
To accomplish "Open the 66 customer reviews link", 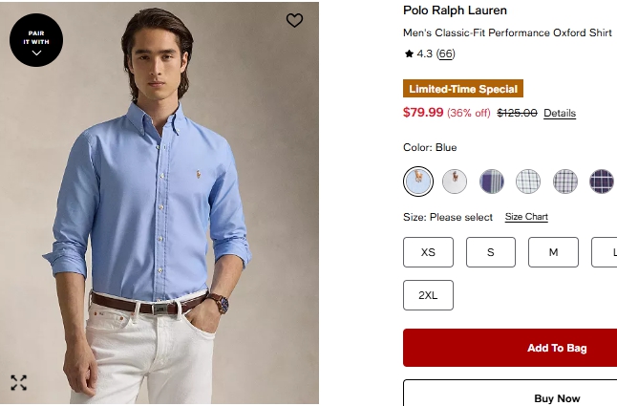I will pos(446,54).
